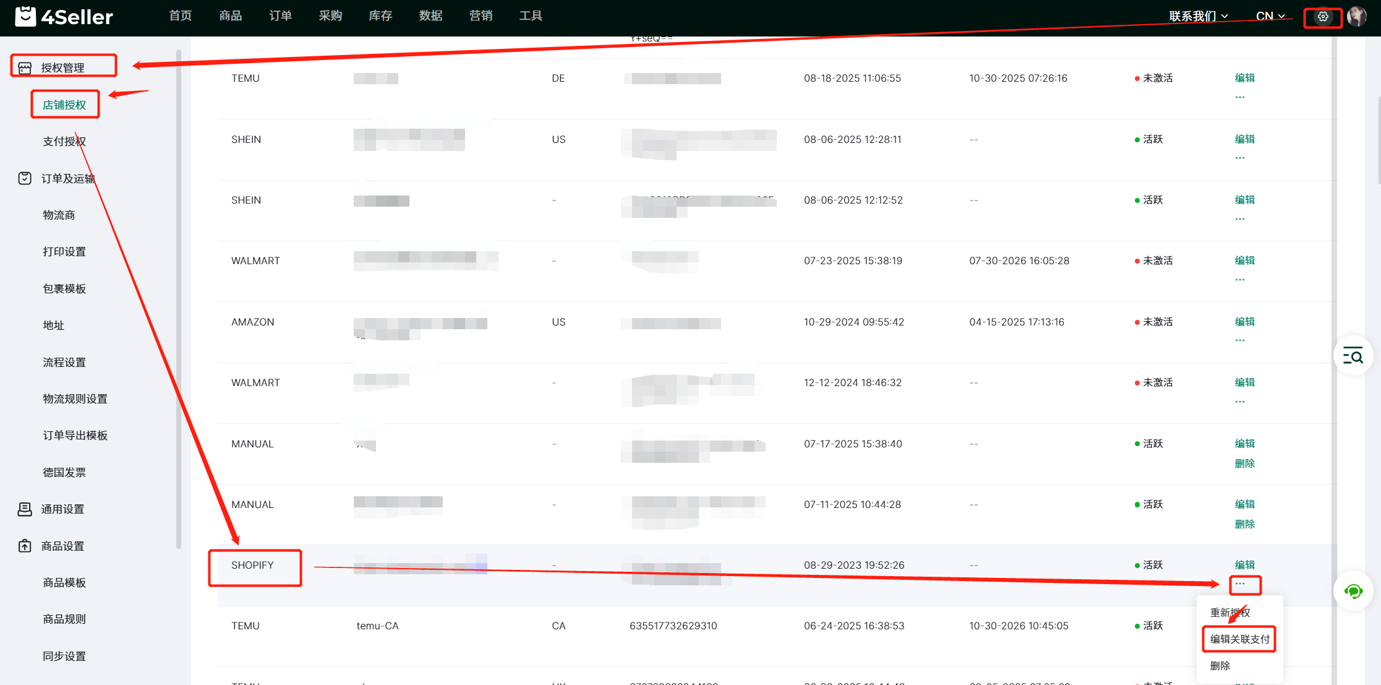The image size is (1381, 685).
Task: Click the 订单及运输 clipboard icon
Action: (25, 178)
